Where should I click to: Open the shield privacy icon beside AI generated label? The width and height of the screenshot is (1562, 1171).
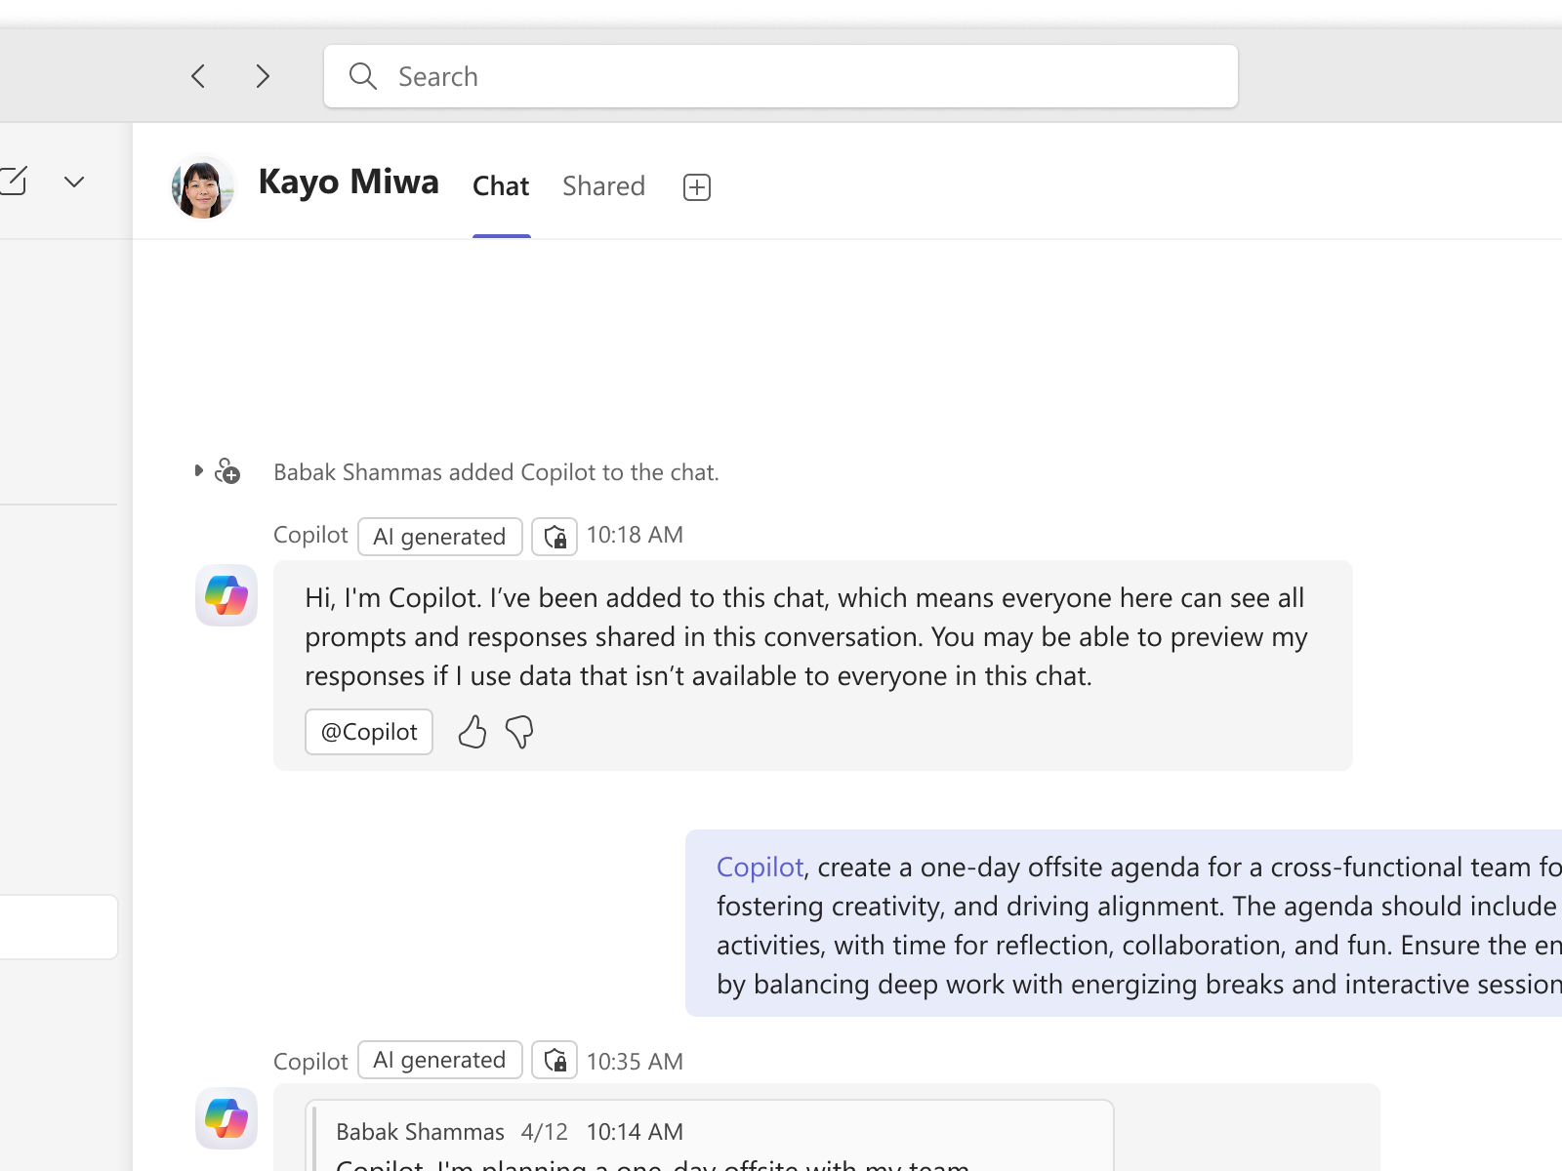(x=555, y=536)
